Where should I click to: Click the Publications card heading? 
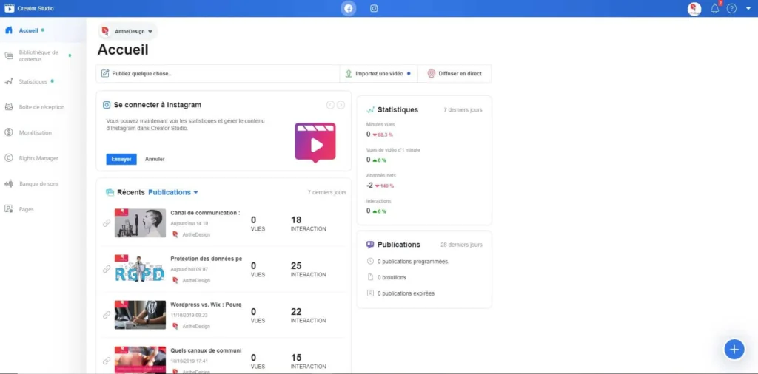pyautogui.click(x=398, y=245)
